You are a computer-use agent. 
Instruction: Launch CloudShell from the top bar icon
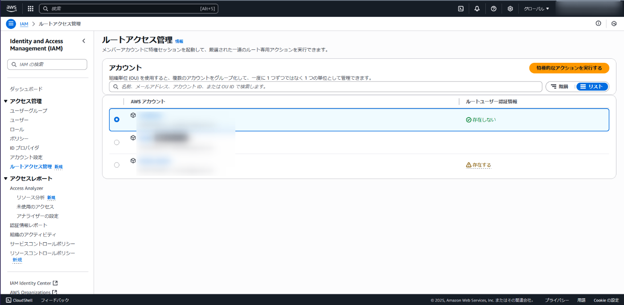point(461,8)
